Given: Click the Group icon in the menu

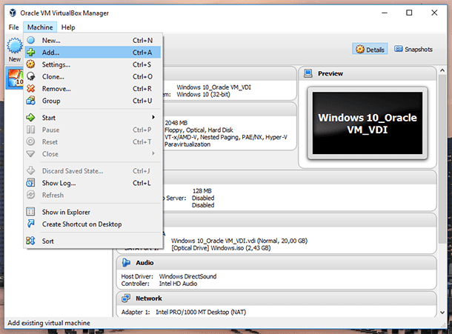Looking at the screenshot, I should click(x=31, y=101).
